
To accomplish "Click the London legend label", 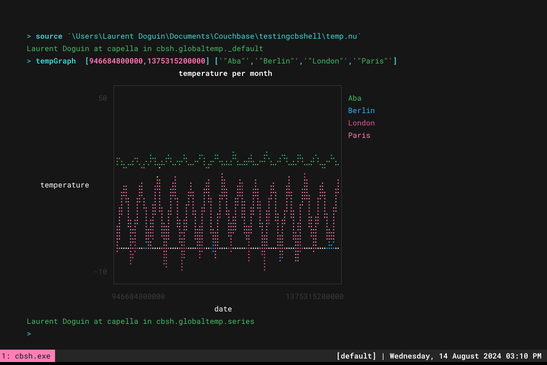I will coord(361,123).
